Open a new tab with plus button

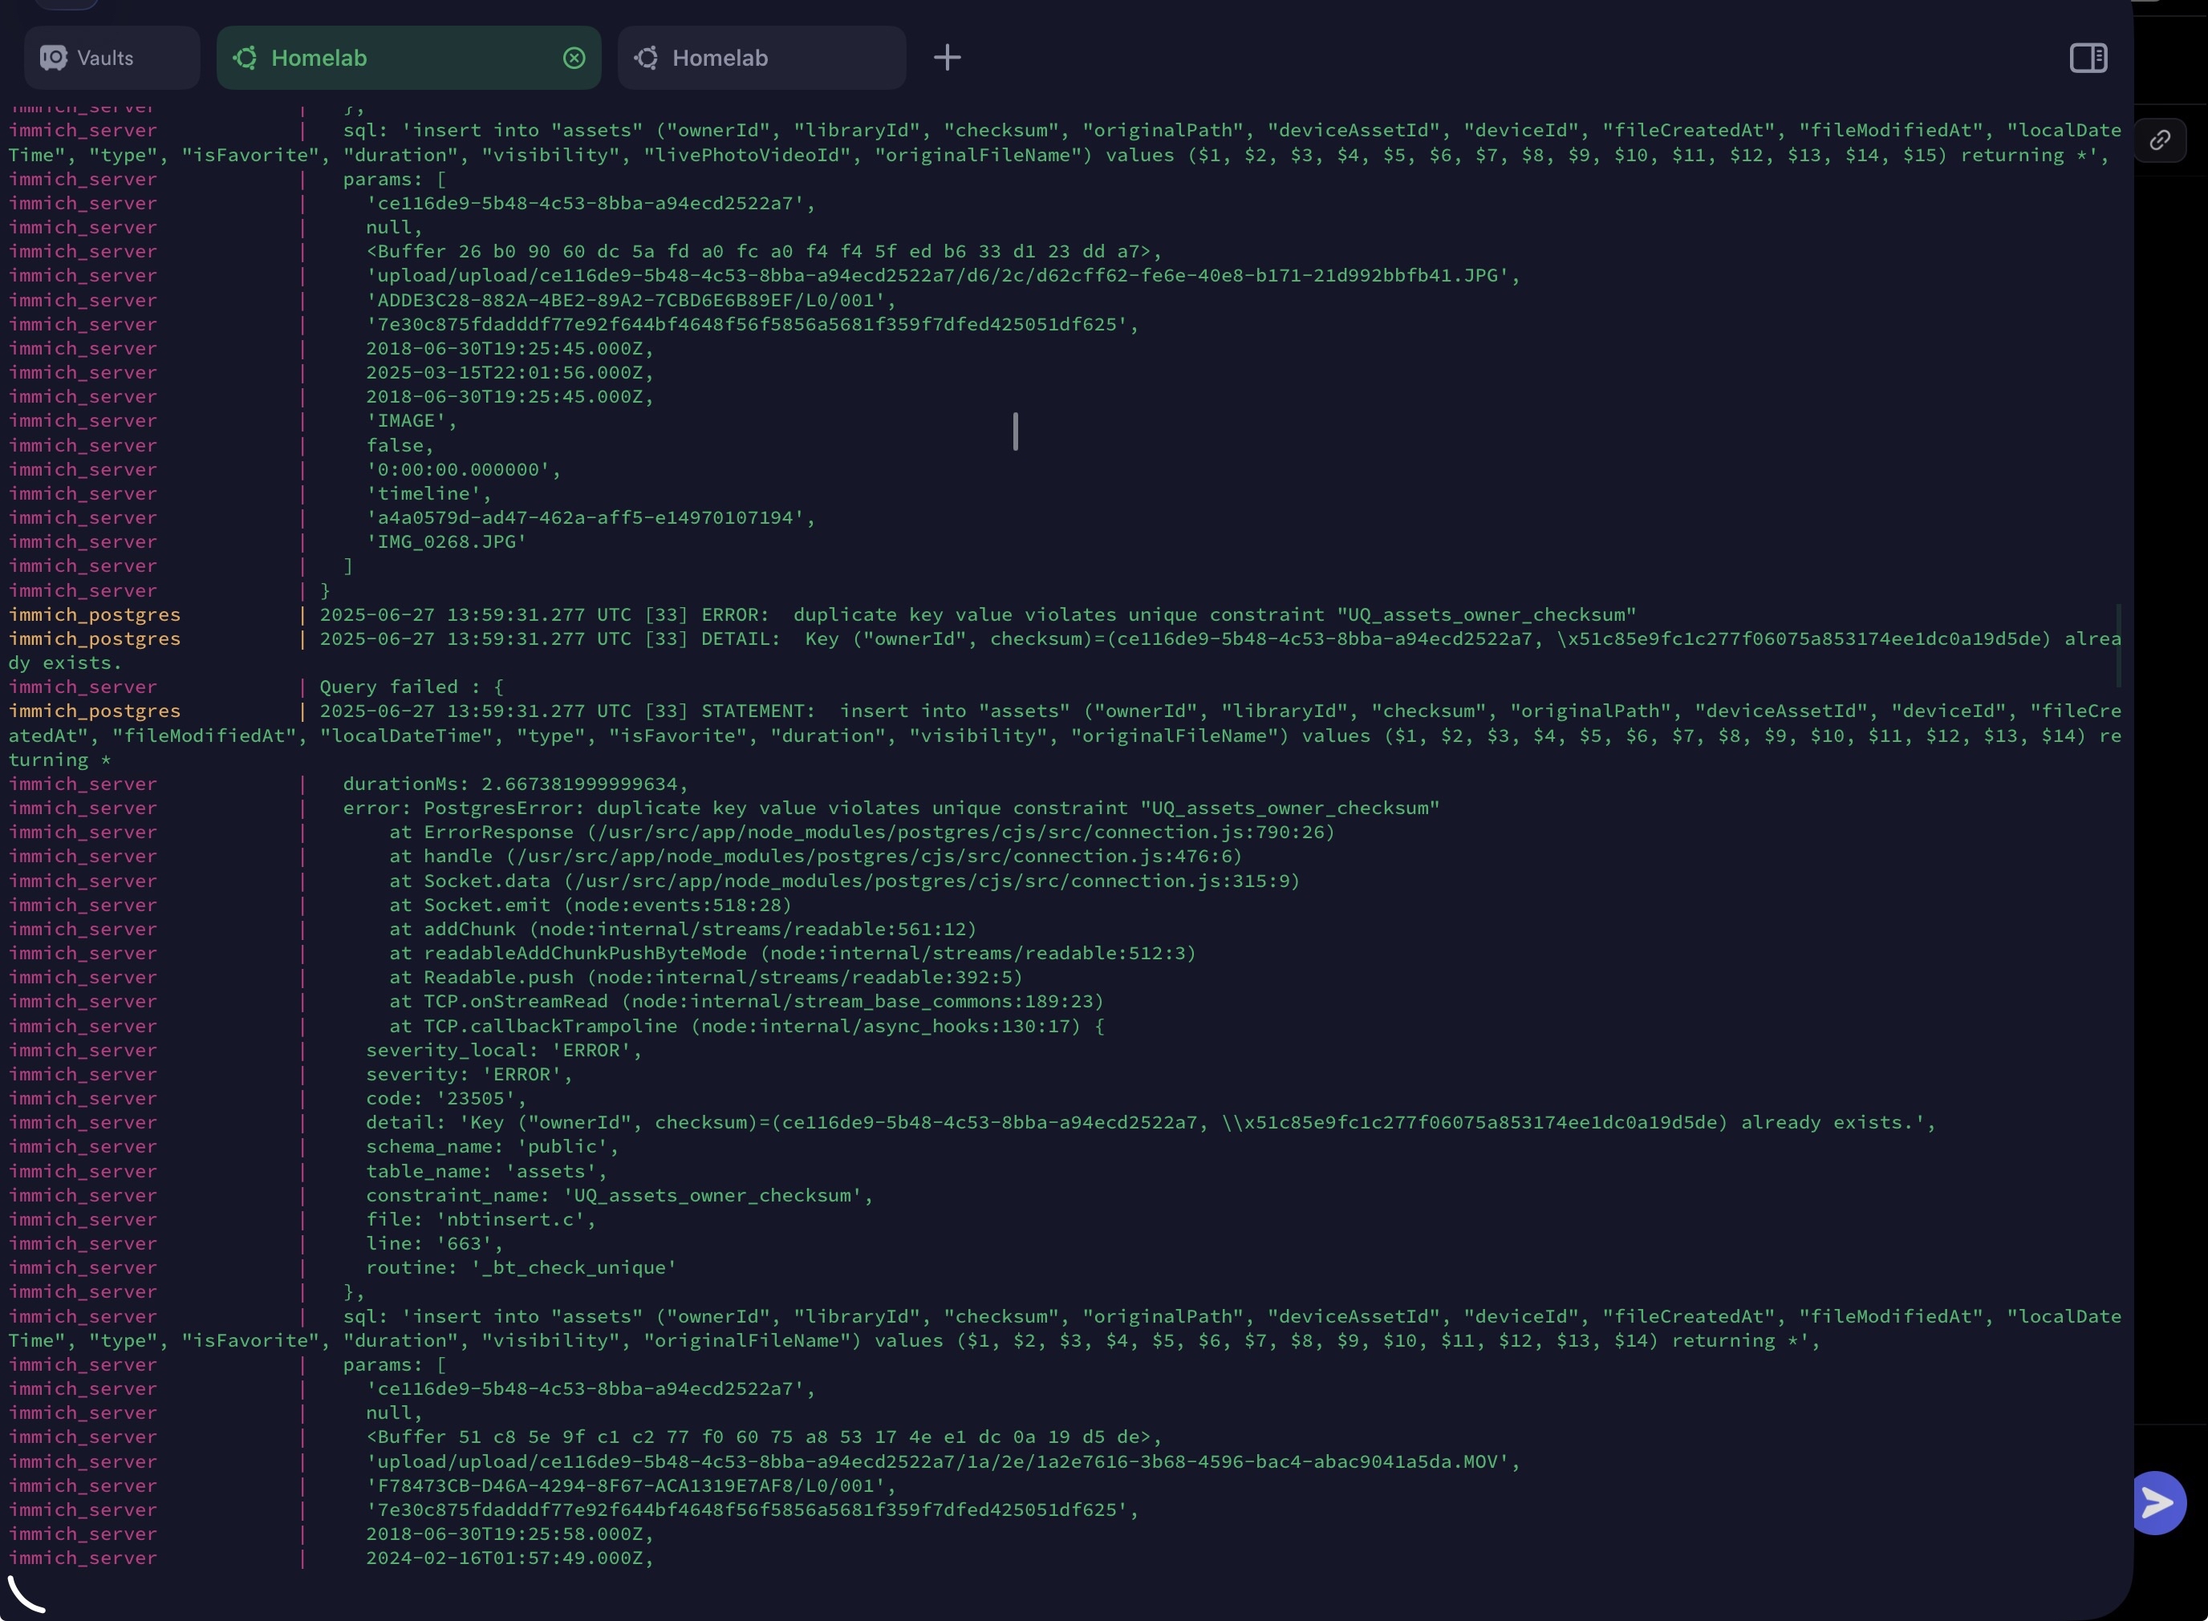[x=947, y=57]
